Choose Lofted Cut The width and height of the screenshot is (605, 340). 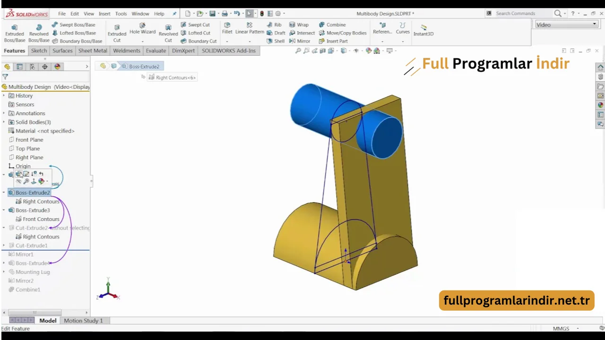point(195,33)
